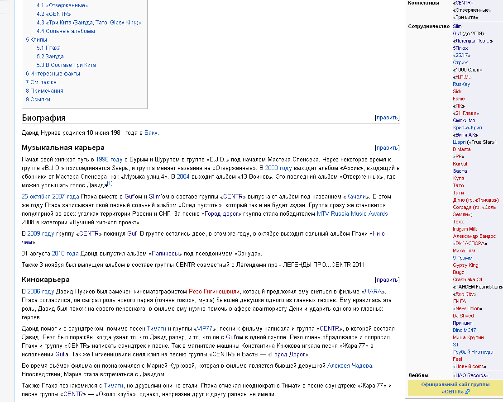Image resolution: width=503 pixels, height=402 pixels.
Task: Open the 2000 году link
Action: click(278, 168)
